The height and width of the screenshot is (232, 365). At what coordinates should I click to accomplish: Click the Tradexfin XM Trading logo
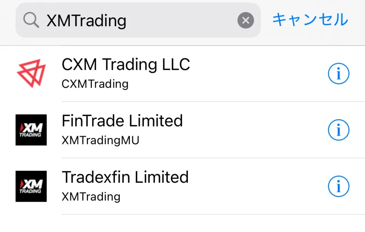point(31,186)
